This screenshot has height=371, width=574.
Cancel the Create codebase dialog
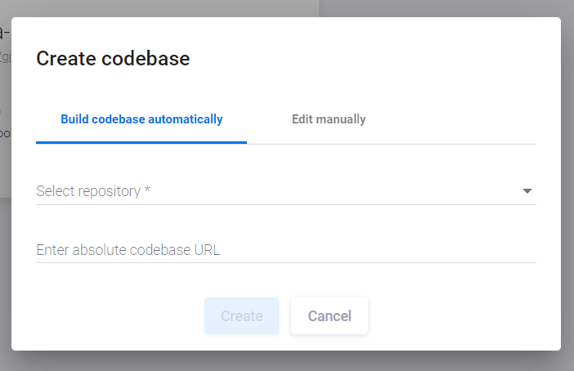pos(330,315)
